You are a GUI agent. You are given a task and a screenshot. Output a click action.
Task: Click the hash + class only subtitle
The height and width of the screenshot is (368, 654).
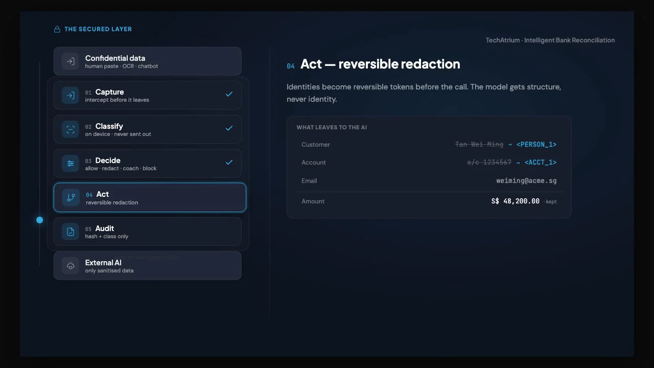tap(107, 237)
